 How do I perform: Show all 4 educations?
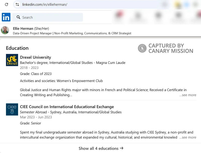point(98,148)
